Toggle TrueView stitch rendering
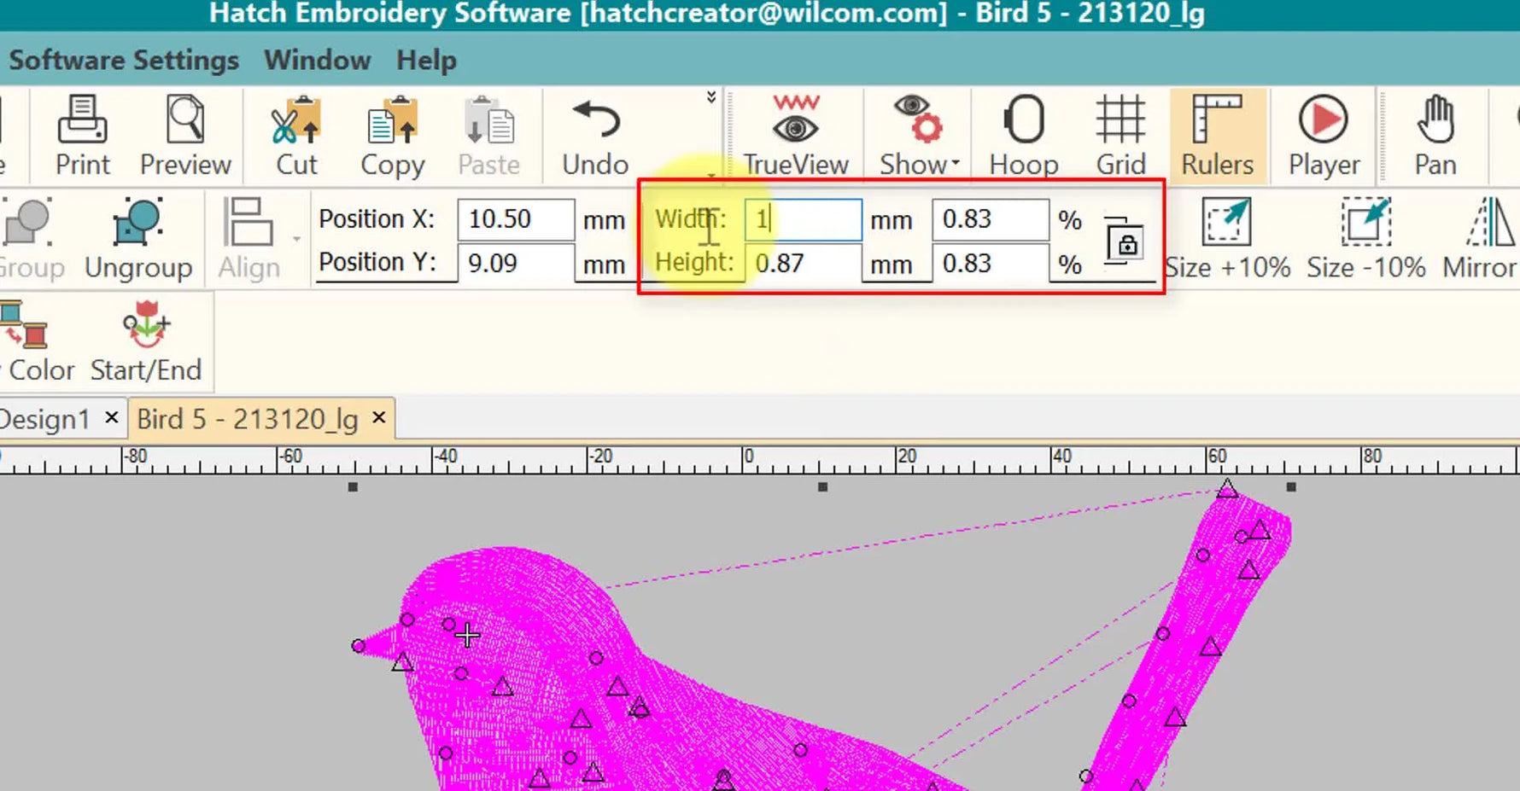Screen dimensions: 1520x791 point(796,137)
